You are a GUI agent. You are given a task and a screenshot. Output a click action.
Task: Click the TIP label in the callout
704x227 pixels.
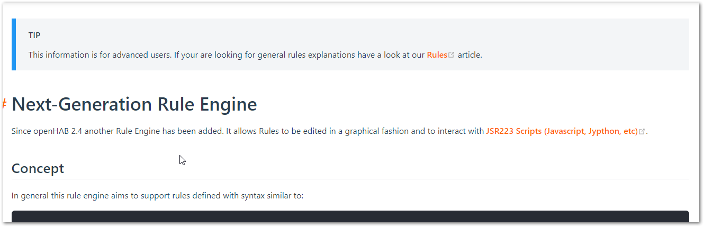tap(34, 35)
